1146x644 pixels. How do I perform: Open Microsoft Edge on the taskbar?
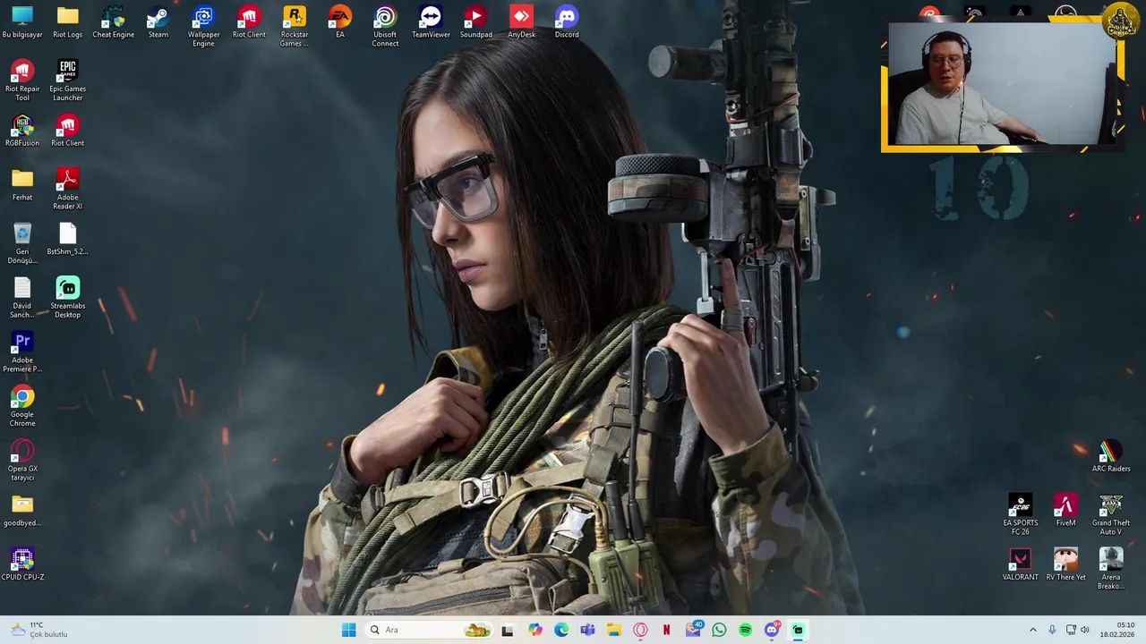pyautogui.click(x=560, y=630)
